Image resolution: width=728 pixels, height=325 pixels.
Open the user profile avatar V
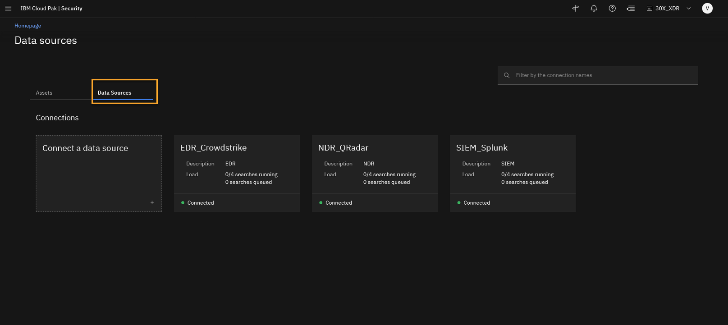[x=707, y=8]
